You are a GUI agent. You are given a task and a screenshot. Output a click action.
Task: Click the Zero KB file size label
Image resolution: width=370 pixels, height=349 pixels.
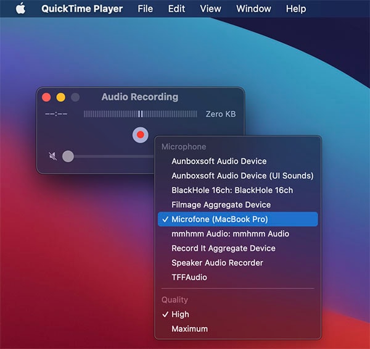click(x=221, y=114)
